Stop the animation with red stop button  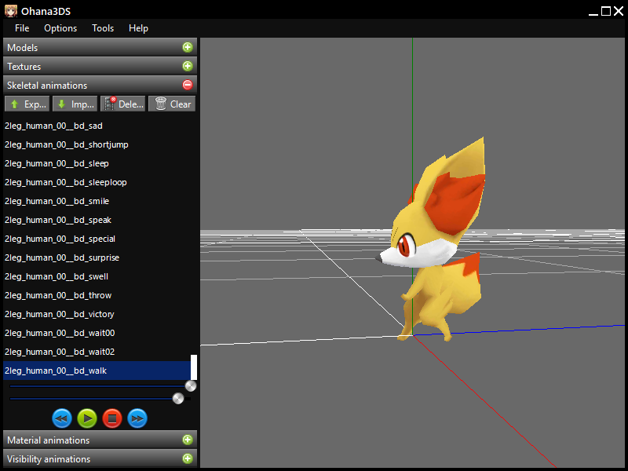(x=112, y=418)
